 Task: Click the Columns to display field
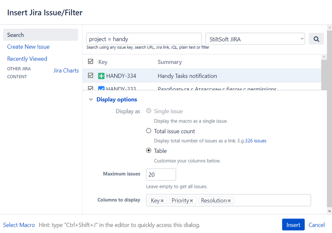pos(228,200)
